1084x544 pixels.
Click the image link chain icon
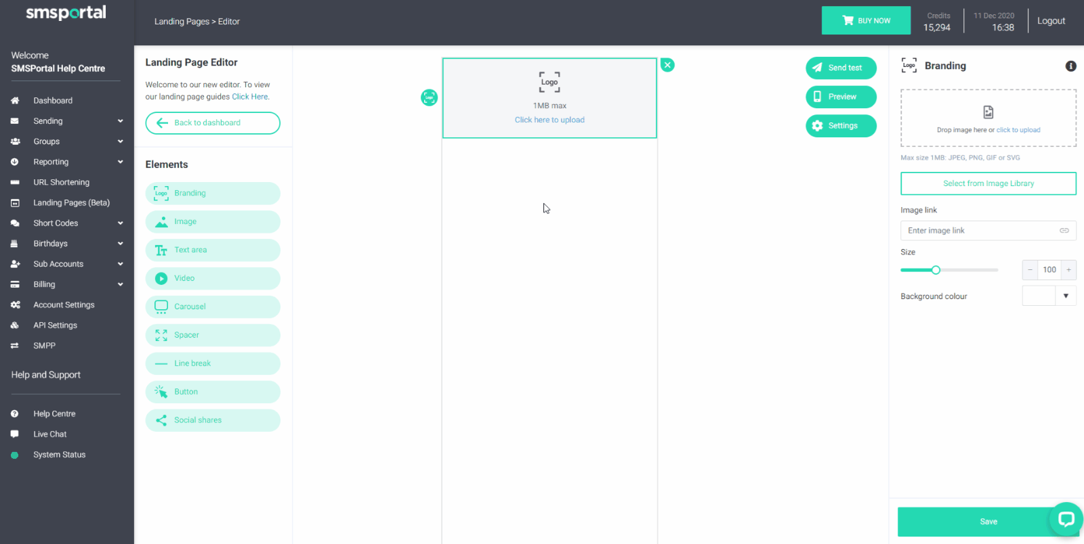coord(1064,231)
